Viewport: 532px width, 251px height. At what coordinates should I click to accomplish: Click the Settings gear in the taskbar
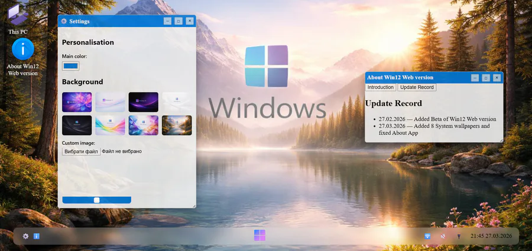(x=25, y=236)
